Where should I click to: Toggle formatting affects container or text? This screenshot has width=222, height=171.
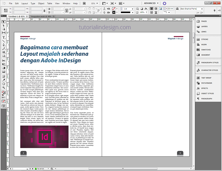click(3, 97)
